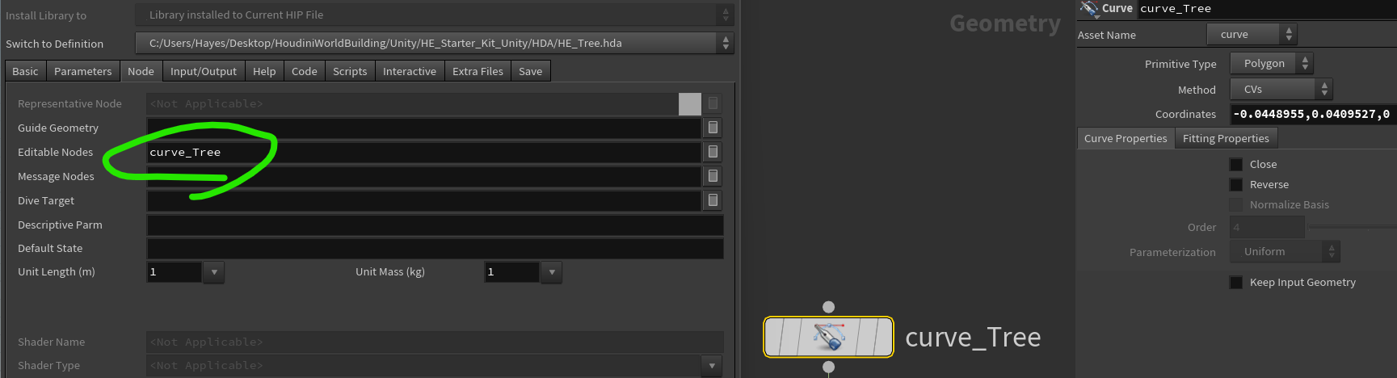Click the Coordinates value field
Screen dimensions: 1397x378
1313,114
